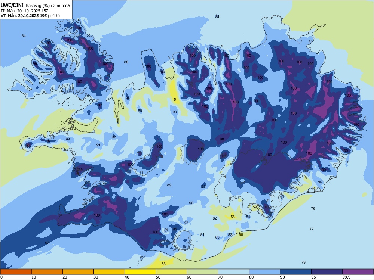The width and height of the screenshot is (374, 280).
Task: Click the 50 legend tick label
Action: (158, 277)
